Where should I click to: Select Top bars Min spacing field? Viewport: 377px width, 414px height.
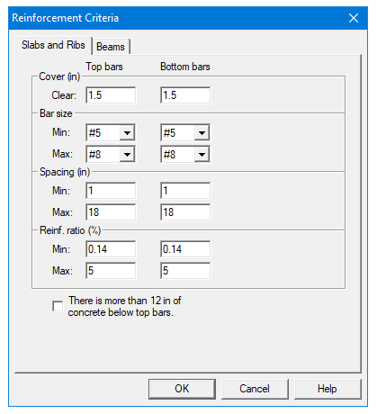coord(111,191)
